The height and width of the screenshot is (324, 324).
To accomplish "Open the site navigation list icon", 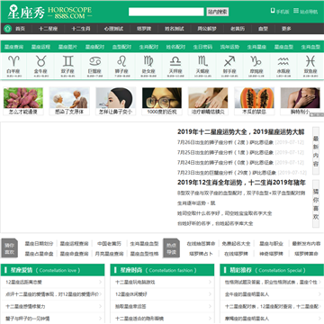I will 296,11.
